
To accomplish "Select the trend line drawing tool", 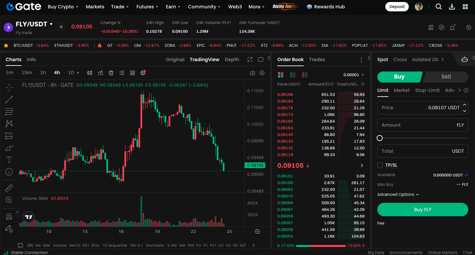I will (9, 100).
